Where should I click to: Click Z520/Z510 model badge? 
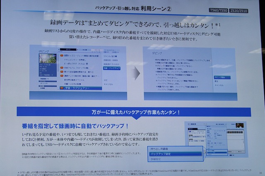tap(238, 11)
